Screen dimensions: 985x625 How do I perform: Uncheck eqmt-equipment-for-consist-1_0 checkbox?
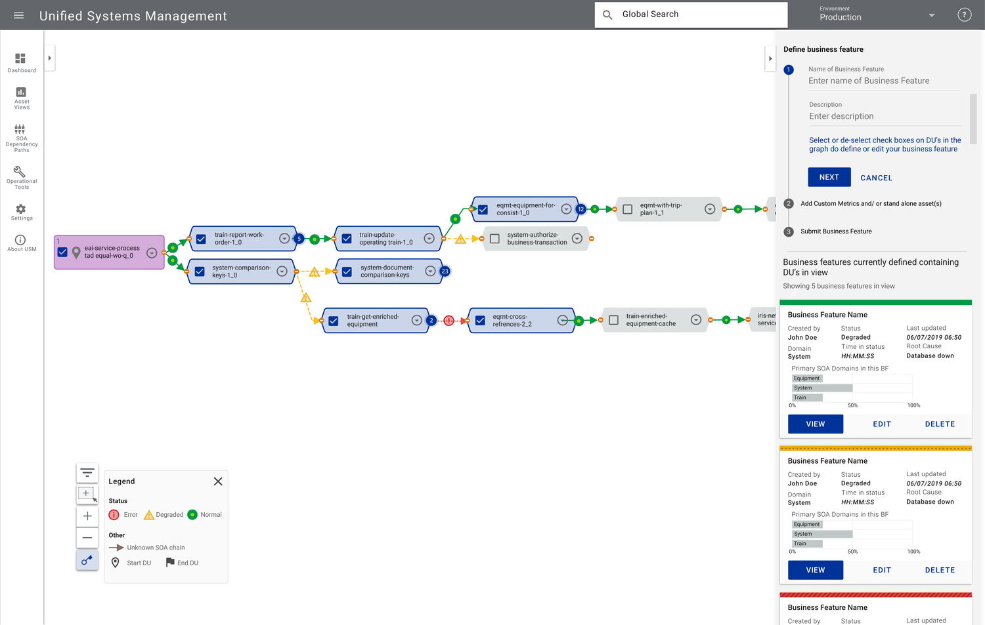483,210
